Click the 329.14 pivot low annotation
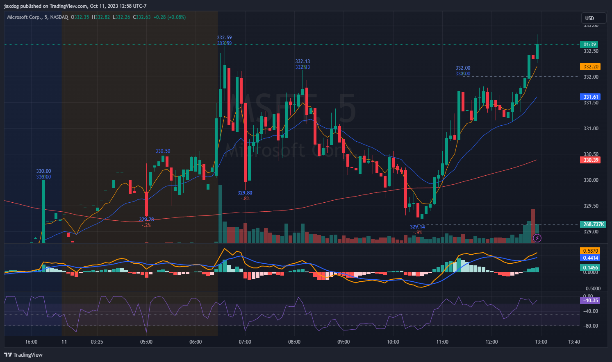This screenshot has width=612, height=362. click(x=417, y=227)
